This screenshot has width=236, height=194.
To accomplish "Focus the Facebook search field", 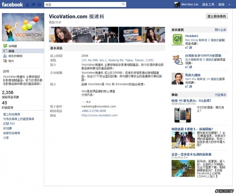I will point(83,4).
